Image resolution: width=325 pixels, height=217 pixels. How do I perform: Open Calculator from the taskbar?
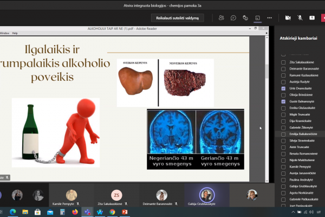pyautogui.click(x=62, y=212)
